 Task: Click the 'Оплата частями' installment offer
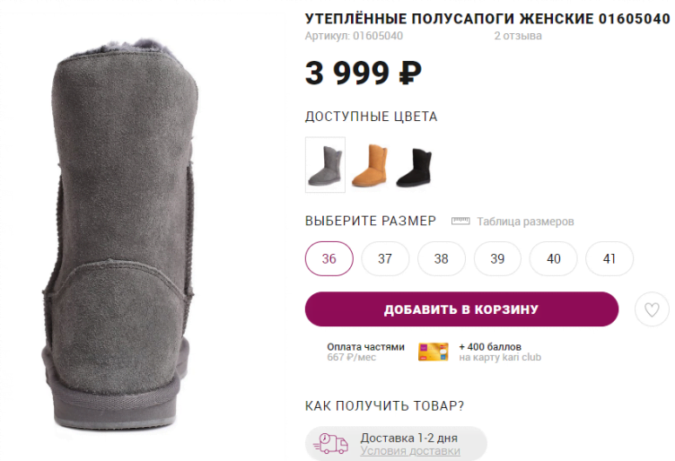coord(365,346)
